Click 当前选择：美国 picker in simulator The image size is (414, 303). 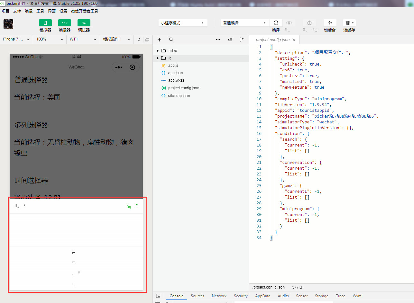point(37,97)
